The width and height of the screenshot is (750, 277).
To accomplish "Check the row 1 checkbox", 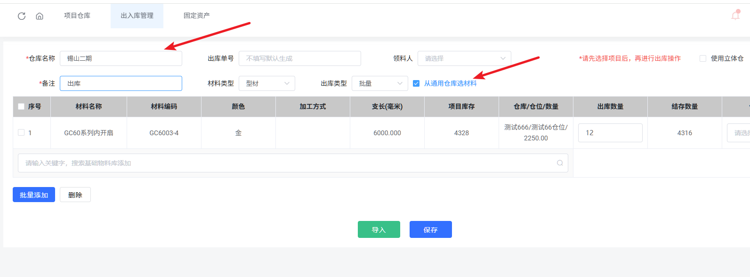I will point(21,133).
